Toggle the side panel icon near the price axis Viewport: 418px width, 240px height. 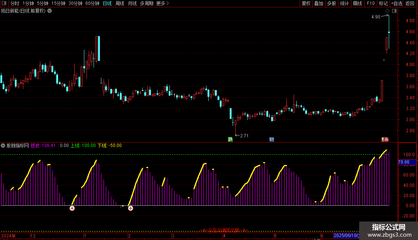[x=394, y=11]
